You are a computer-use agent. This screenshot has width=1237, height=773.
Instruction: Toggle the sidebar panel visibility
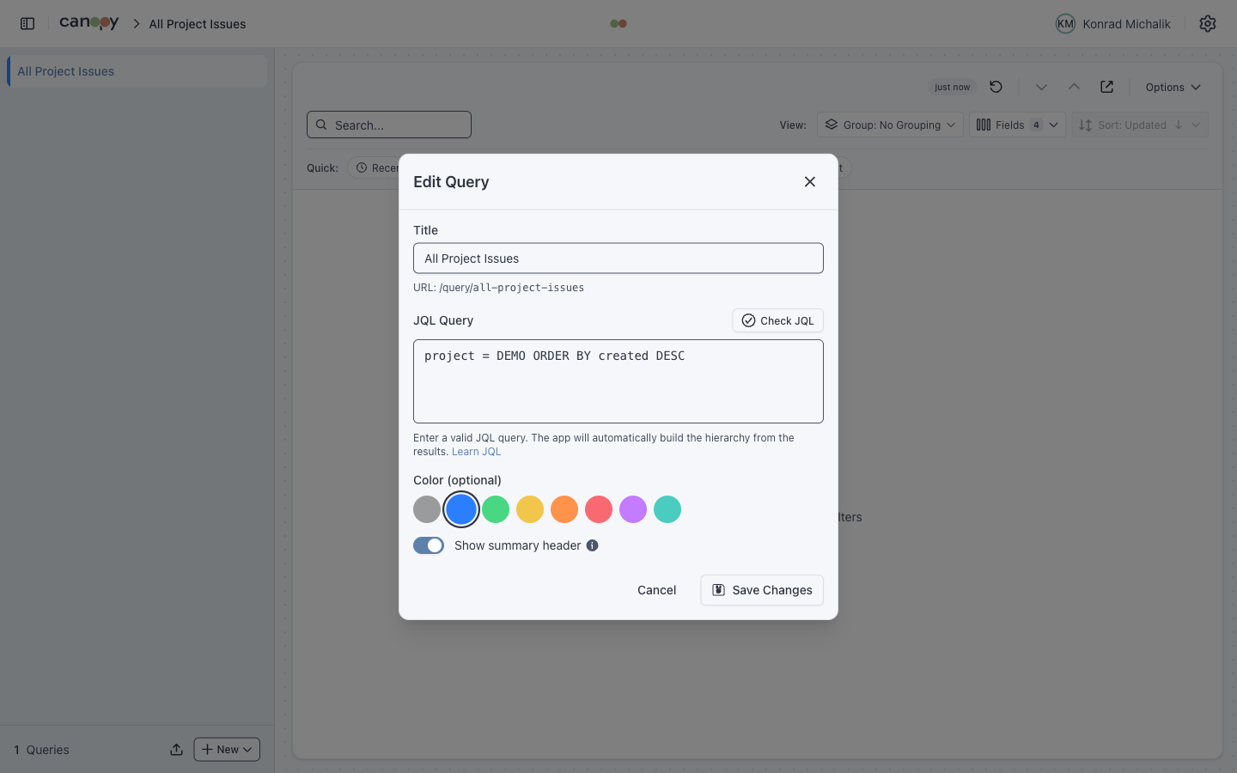pyautogui.click(x=27, y=23)
